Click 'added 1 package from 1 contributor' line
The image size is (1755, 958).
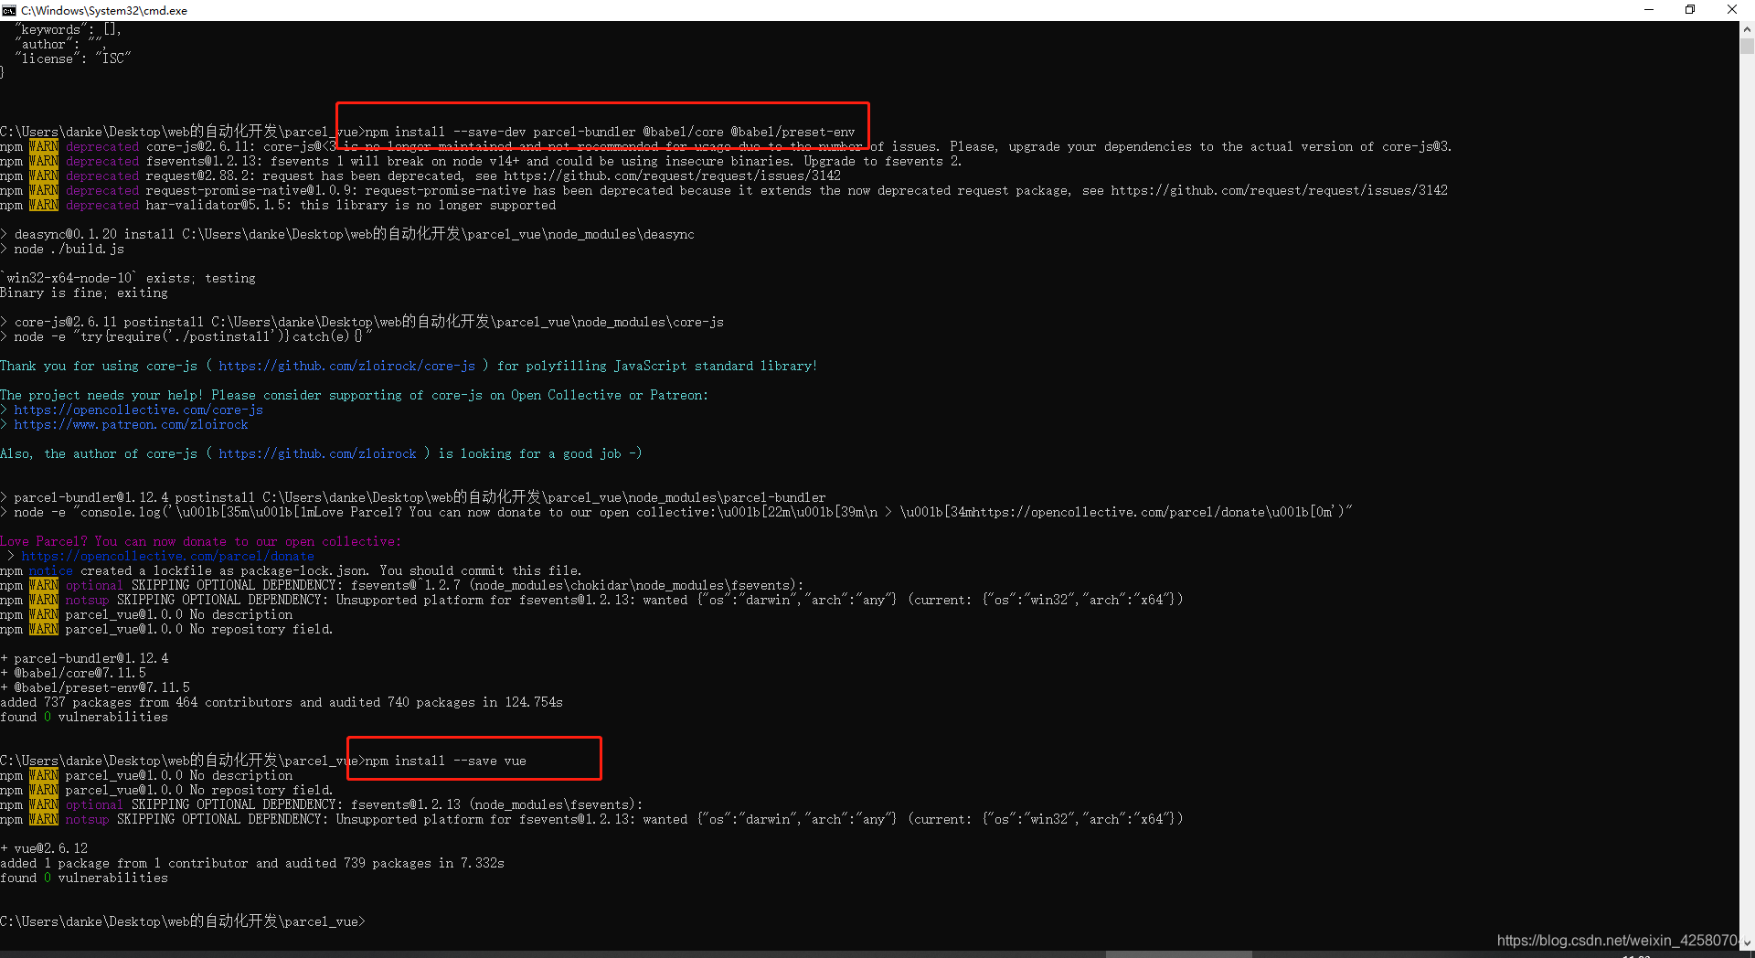(252, 863)
